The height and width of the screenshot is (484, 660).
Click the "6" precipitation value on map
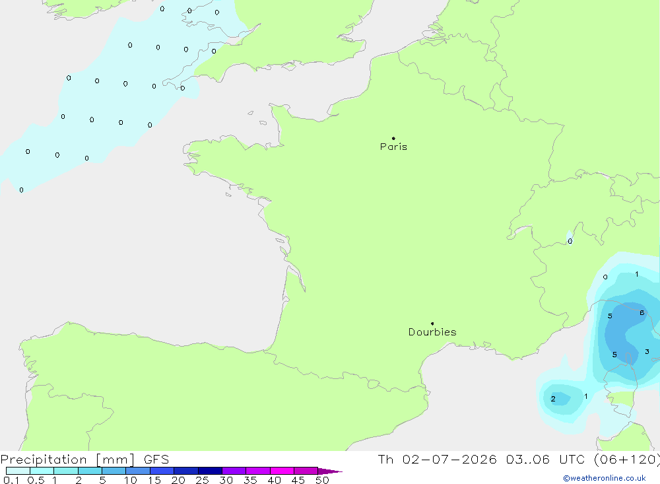pos(642,312)
